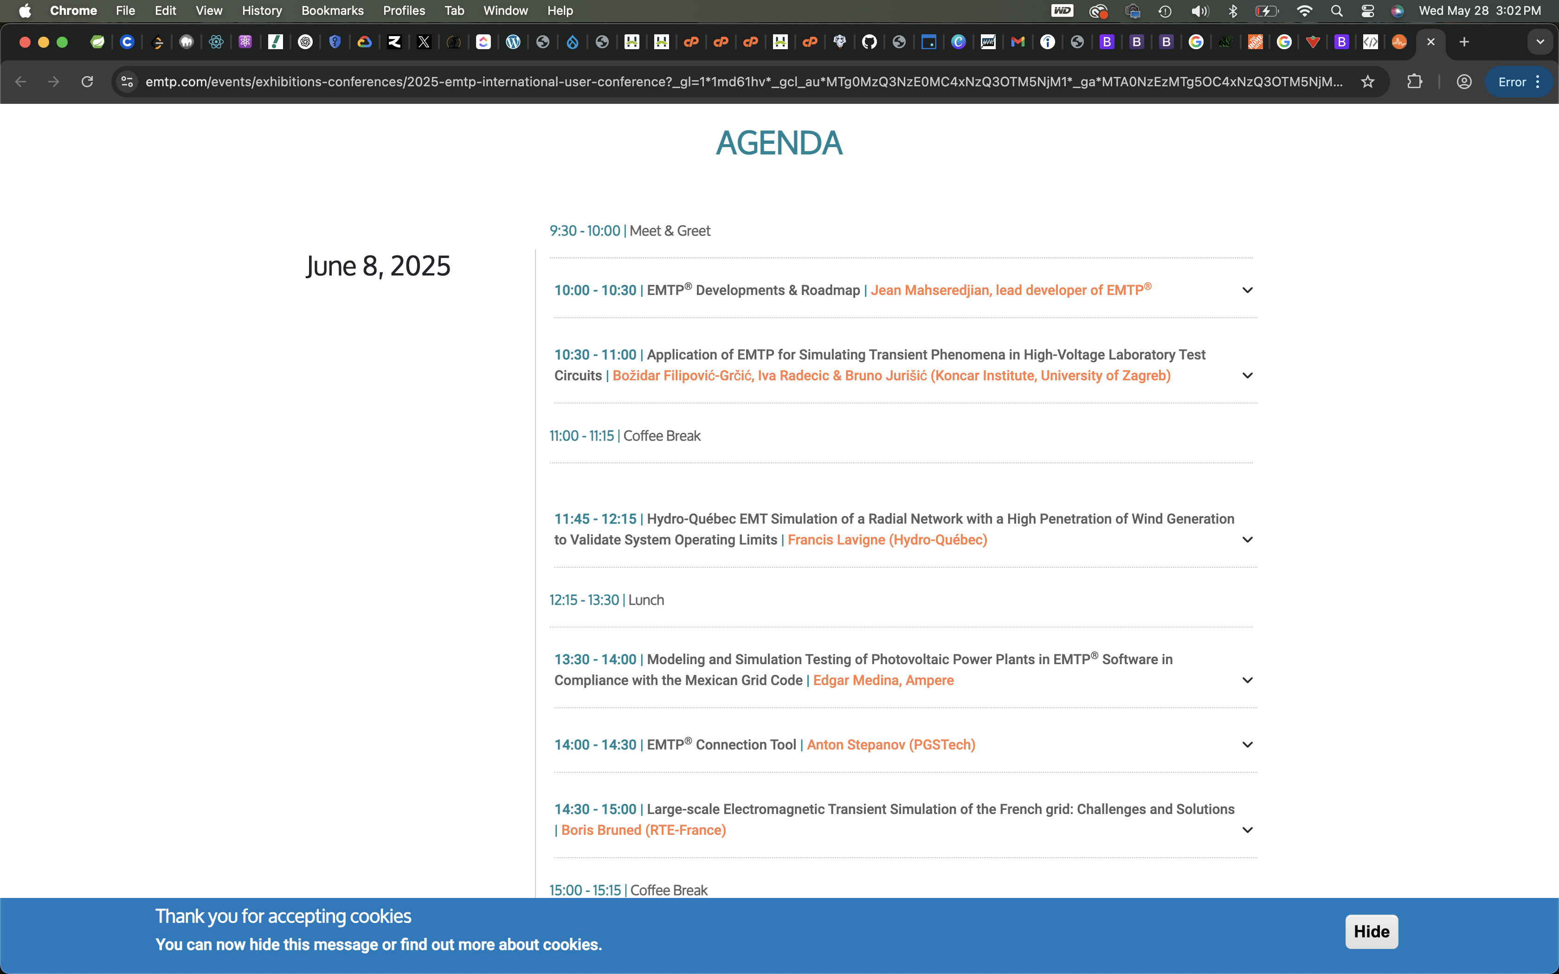Open the tab search dropdown arrow
This screenshot has width=1559, height=974.
click(1540, 42)
